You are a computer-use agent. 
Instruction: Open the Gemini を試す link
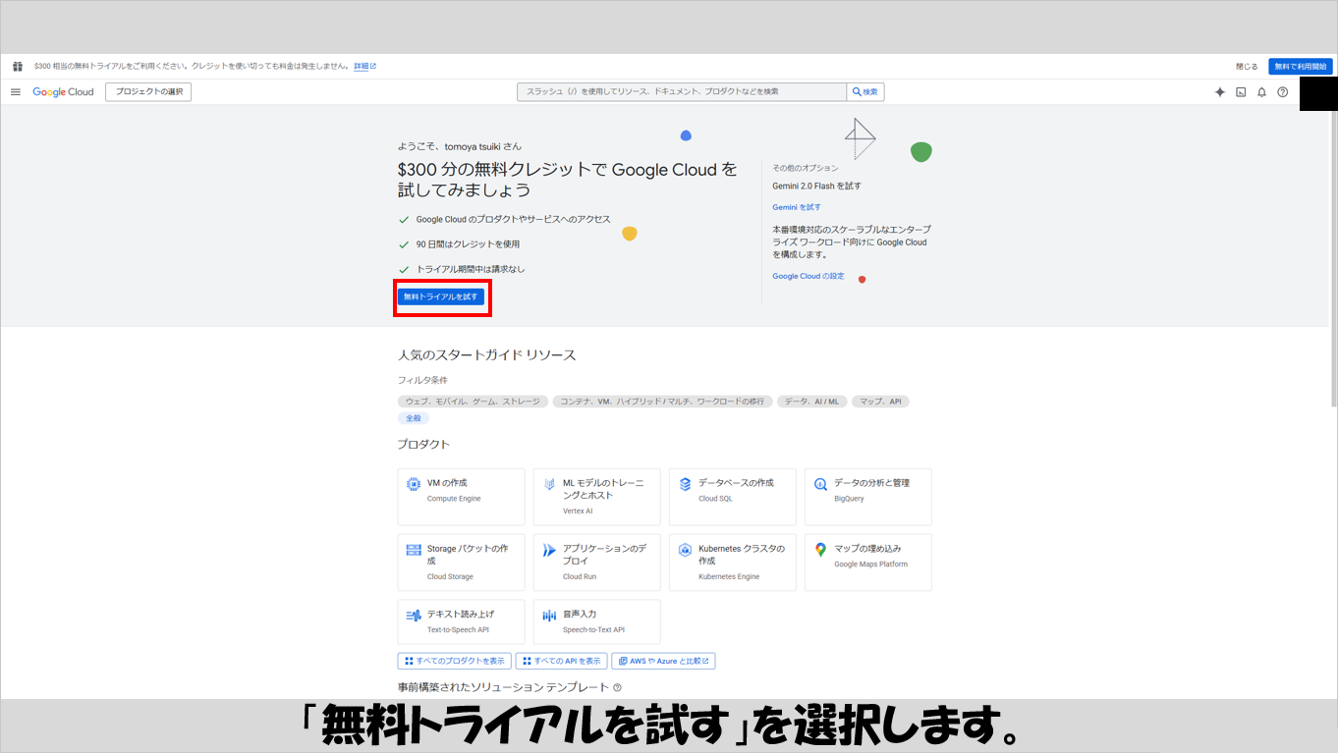(x=796, y=207)
